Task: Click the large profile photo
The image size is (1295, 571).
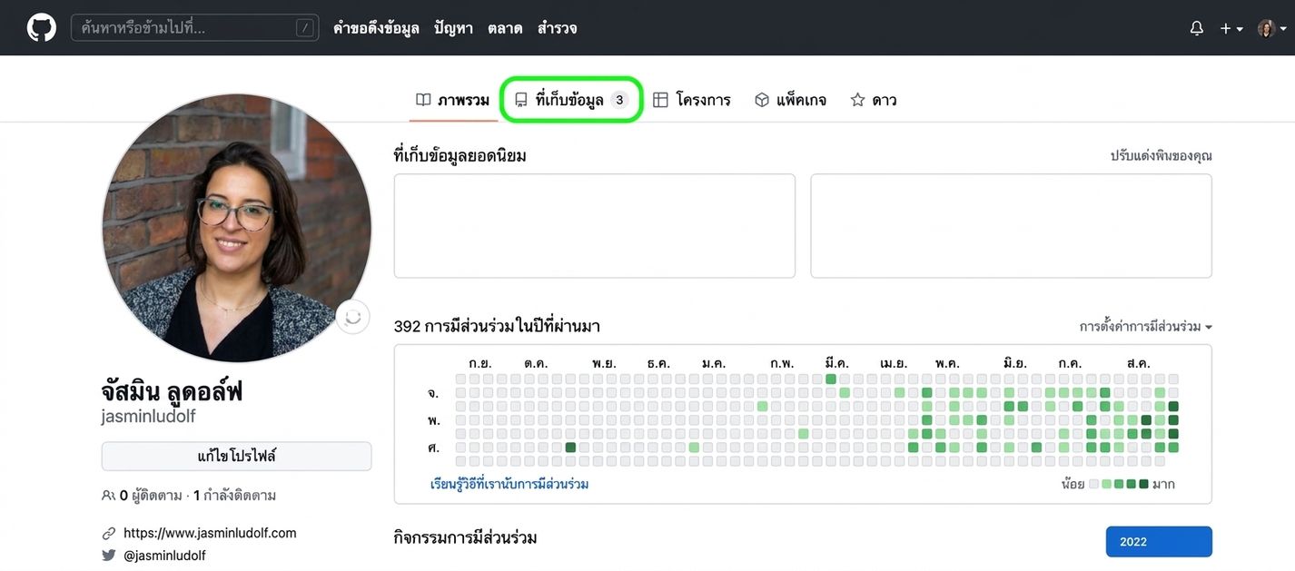Action: click(x=237, y=228)
